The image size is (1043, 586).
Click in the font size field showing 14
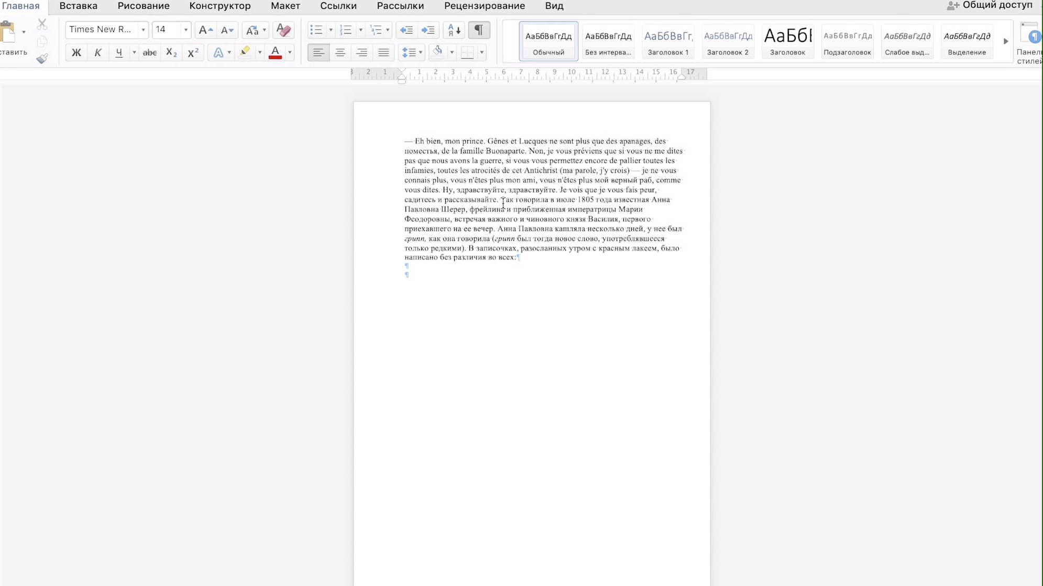tap(167, 30)
